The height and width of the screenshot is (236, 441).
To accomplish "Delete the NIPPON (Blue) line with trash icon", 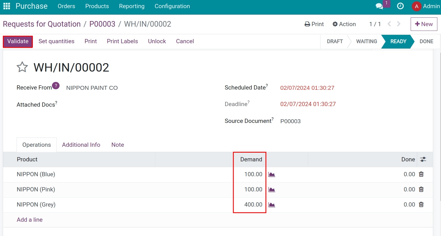I will [x=421, y=174].
